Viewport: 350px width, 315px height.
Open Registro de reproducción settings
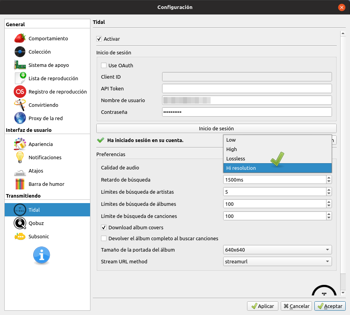(47, 92)
